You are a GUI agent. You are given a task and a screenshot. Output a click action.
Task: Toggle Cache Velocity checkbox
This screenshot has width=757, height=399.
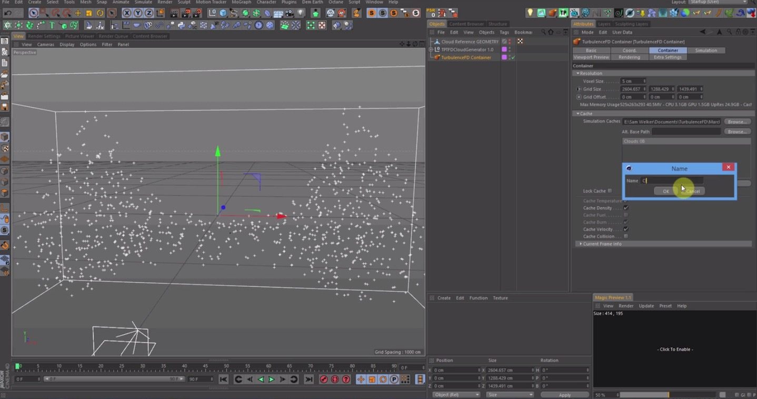pos(626,229)
